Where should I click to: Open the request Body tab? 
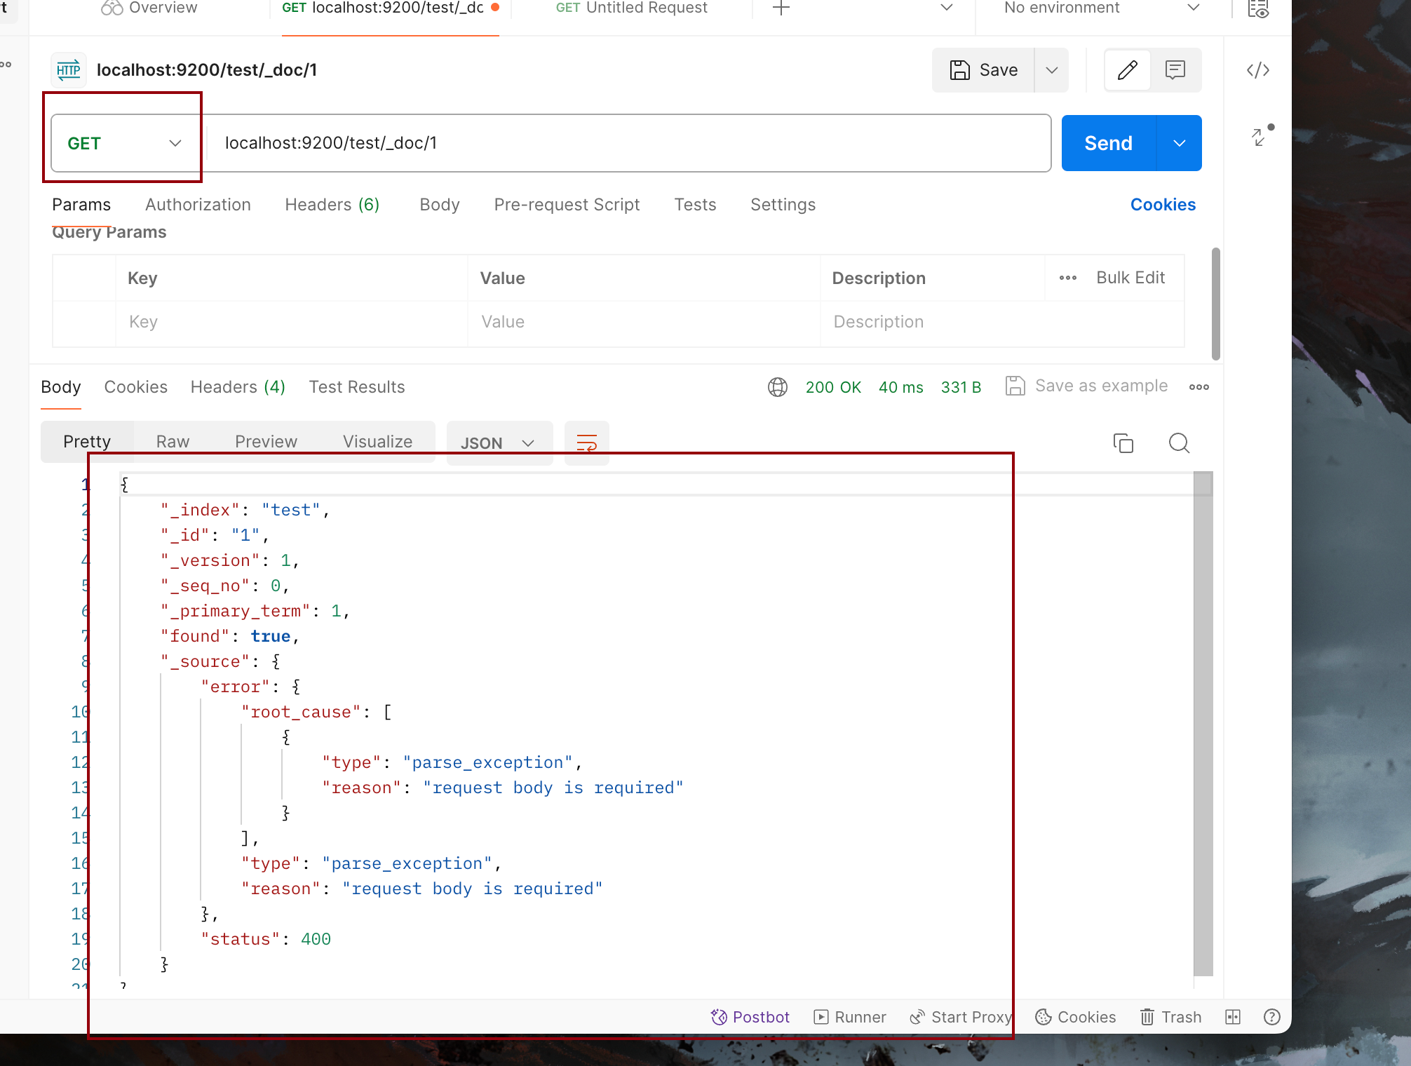tap(440, 205)
